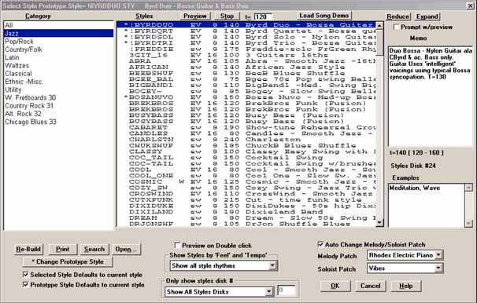The image size is (477, 303).
Task: Choose Country/Folk category
Action: pyautogui.click(x=58, y=49)
